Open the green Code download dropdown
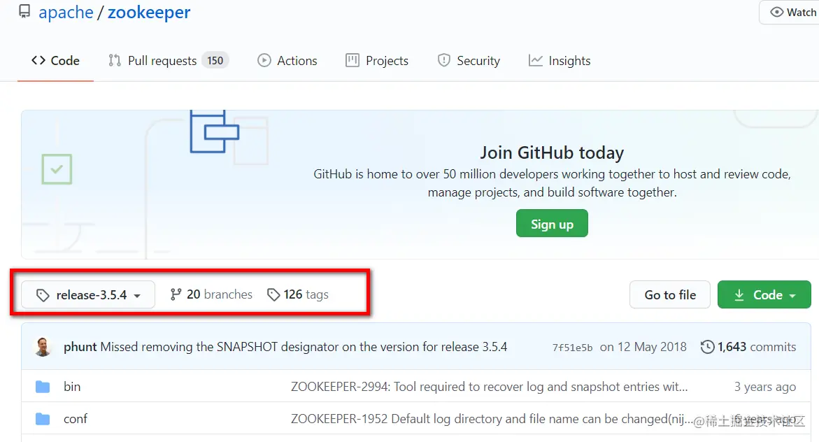Screen dimensions: 819x442 coord(764,294)
